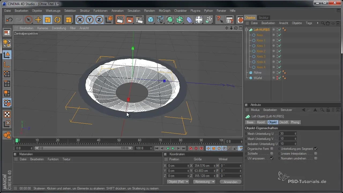The width and height of the screenshot is (343, 193).
Task: Switch to the Deckfl. tab
Action: (x=284, y=122)
